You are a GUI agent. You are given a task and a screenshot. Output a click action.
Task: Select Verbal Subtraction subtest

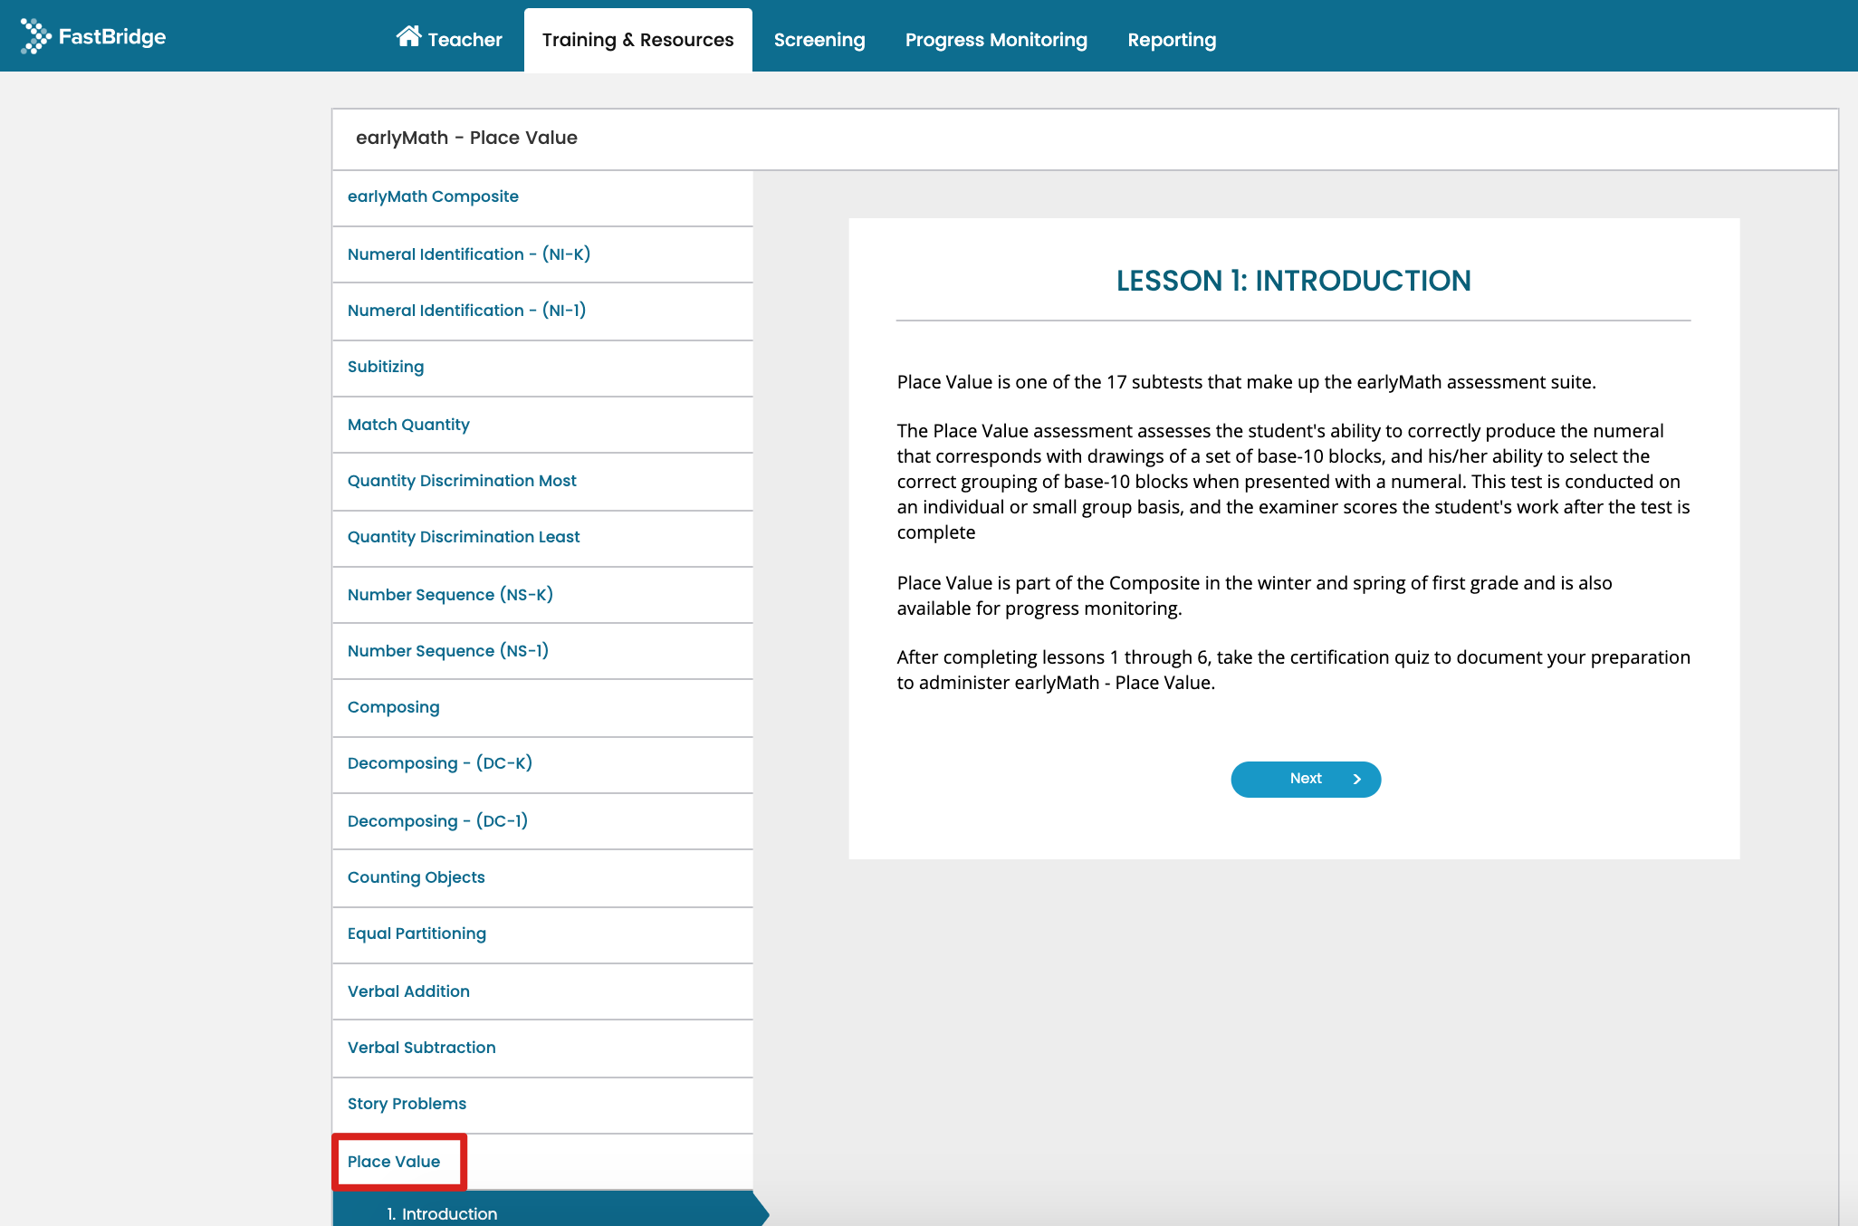pos(542,1048)
